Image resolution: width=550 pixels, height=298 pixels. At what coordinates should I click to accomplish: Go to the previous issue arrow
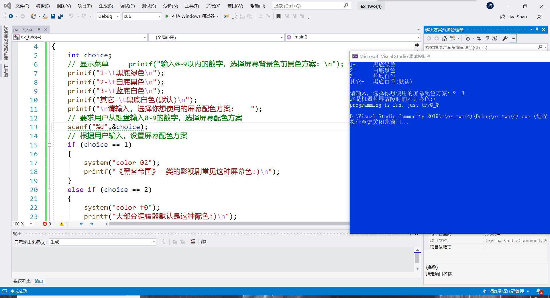(x=82, y=224)
